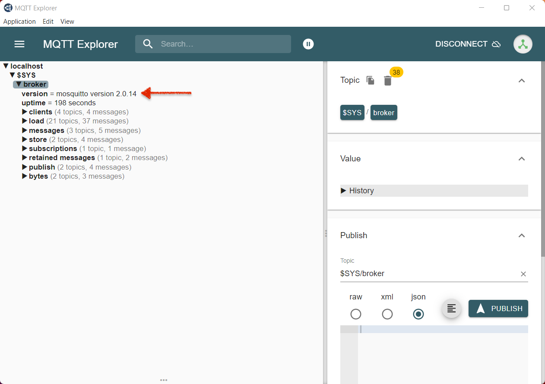
Task: Expand the subscriptions topic node
Action: pyautogui.click(x=25, y=148)
